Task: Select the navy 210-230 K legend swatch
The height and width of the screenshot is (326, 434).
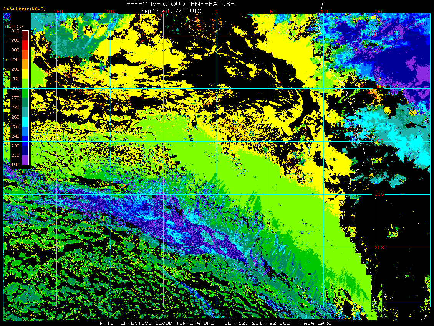Action: coord(25,151)
